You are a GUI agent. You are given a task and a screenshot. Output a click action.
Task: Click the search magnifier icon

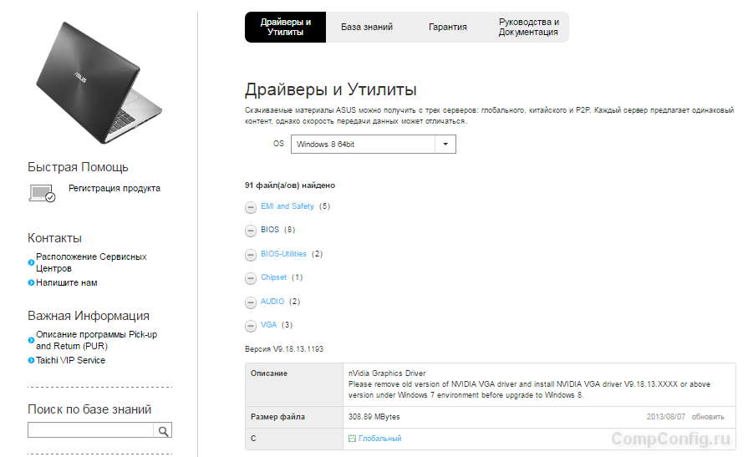point(163,431)
